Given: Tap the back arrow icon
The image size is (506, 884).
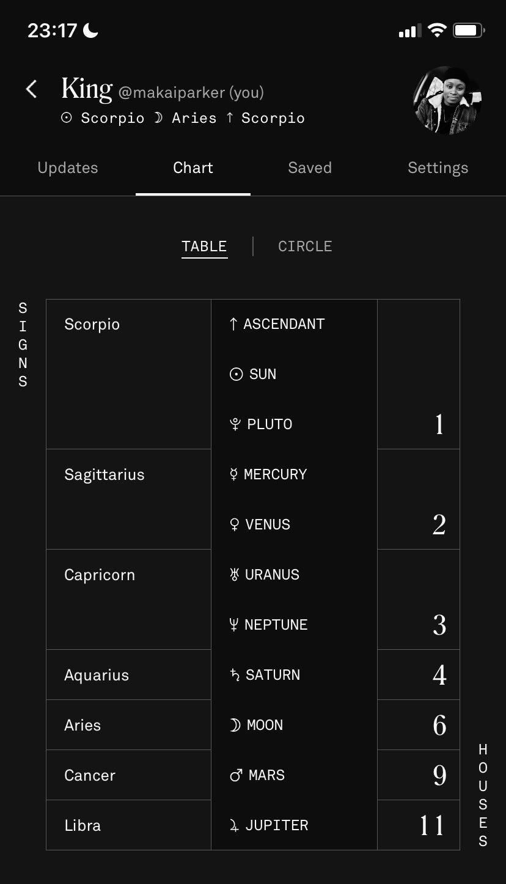Looking at the screenshot, I should [x=31, y=89].
